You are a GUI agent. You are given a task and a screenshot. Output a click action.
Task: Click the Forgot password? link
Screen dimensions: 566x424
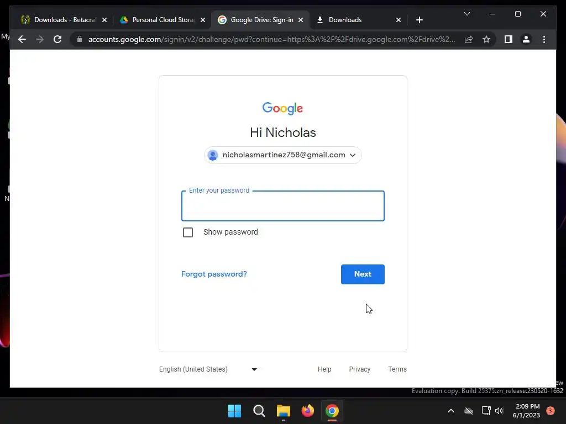(x=214, y=274)
